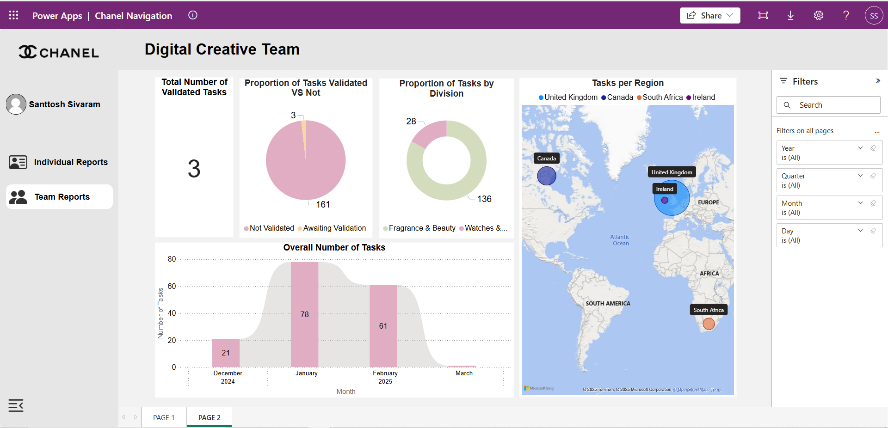Open the app launcher waffle icon
The image size is (888, 428).
13,15
